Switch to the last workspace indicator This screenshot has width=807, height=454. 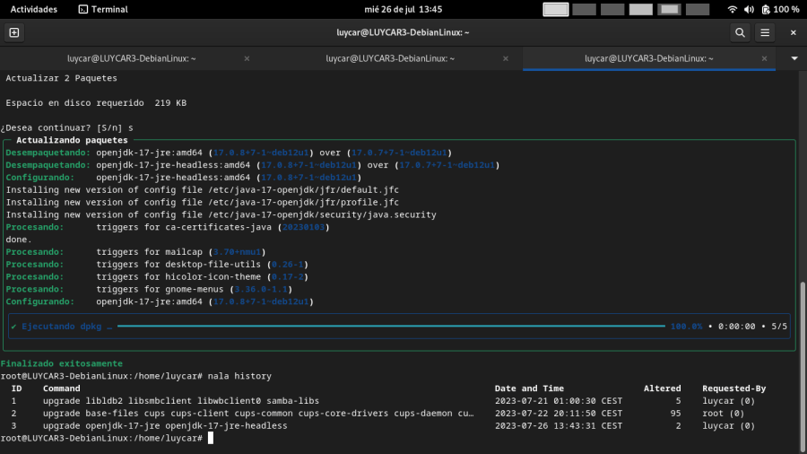pos(699,9)
